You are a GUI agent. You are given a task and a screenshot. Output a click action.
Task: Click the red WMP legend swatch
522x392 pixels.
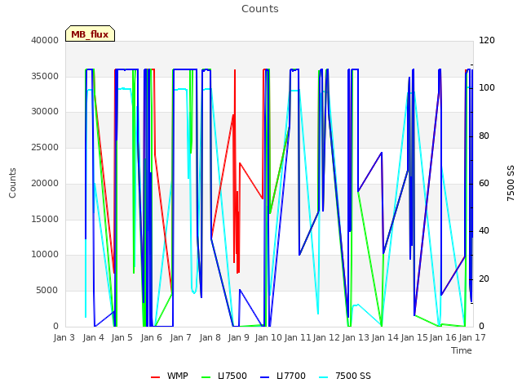156,376
